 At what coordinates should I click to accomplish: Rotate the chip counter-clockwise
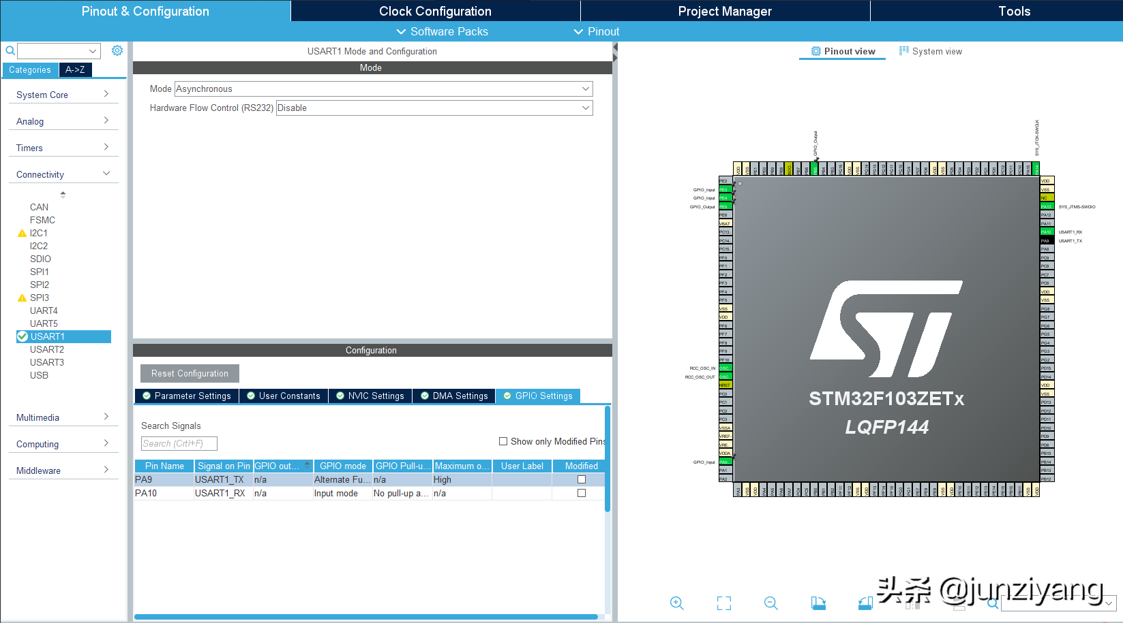click(865, 603)
